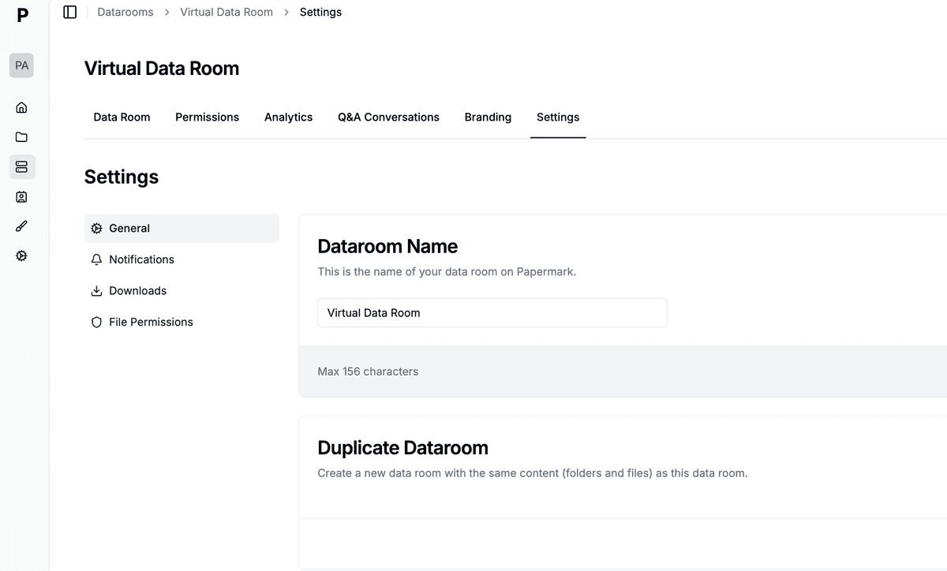This screenshot has width=947, height=571.
Task: Open the Permissions tab
Action: 207,118
